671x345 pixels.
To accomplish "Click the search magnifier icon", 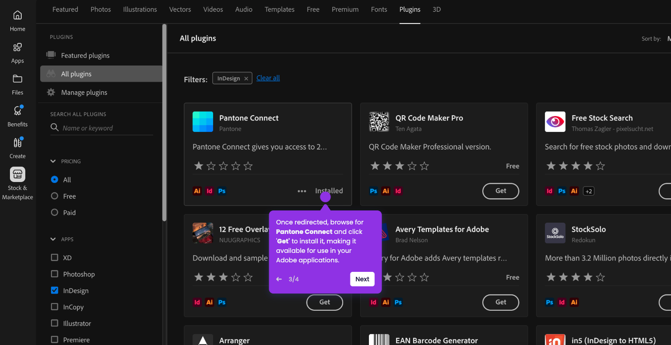I will [55, 128].
